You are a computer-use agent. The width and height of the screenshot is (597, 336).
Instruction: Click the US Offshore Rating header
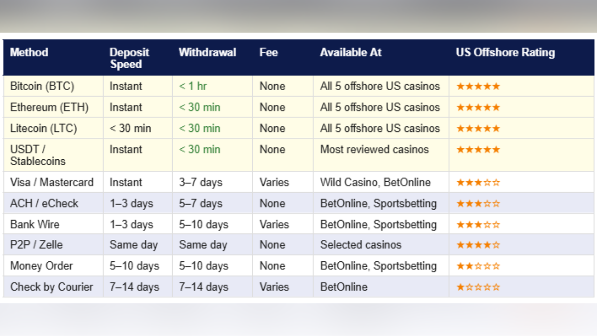tap(505, 52)
